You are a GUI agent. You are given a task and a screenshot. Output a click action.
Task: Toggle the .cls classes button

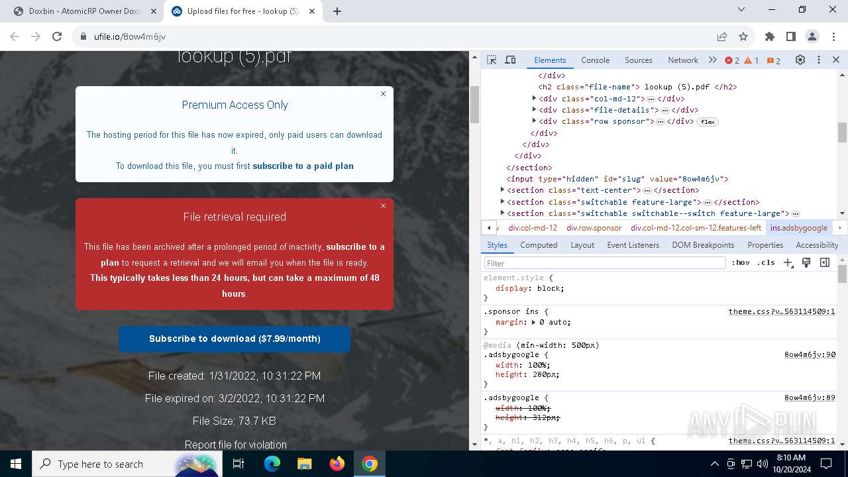pos(766,262)
